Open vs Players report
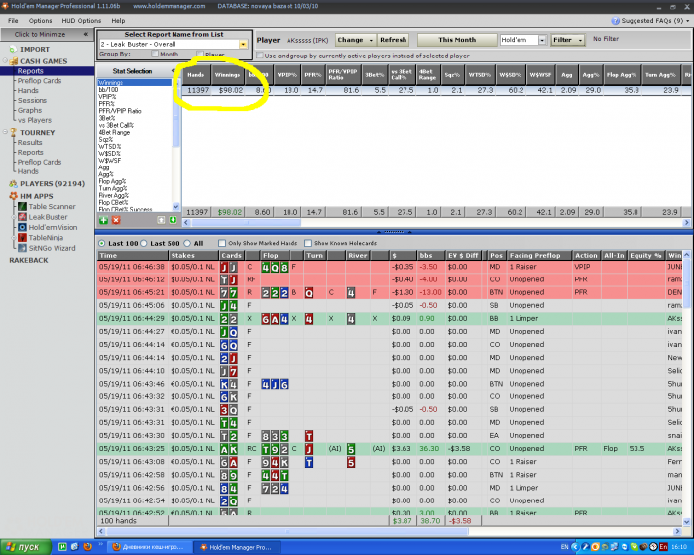The height and width of the screenshot is (555, 694). pyautogui.click(x=35, y=120)
